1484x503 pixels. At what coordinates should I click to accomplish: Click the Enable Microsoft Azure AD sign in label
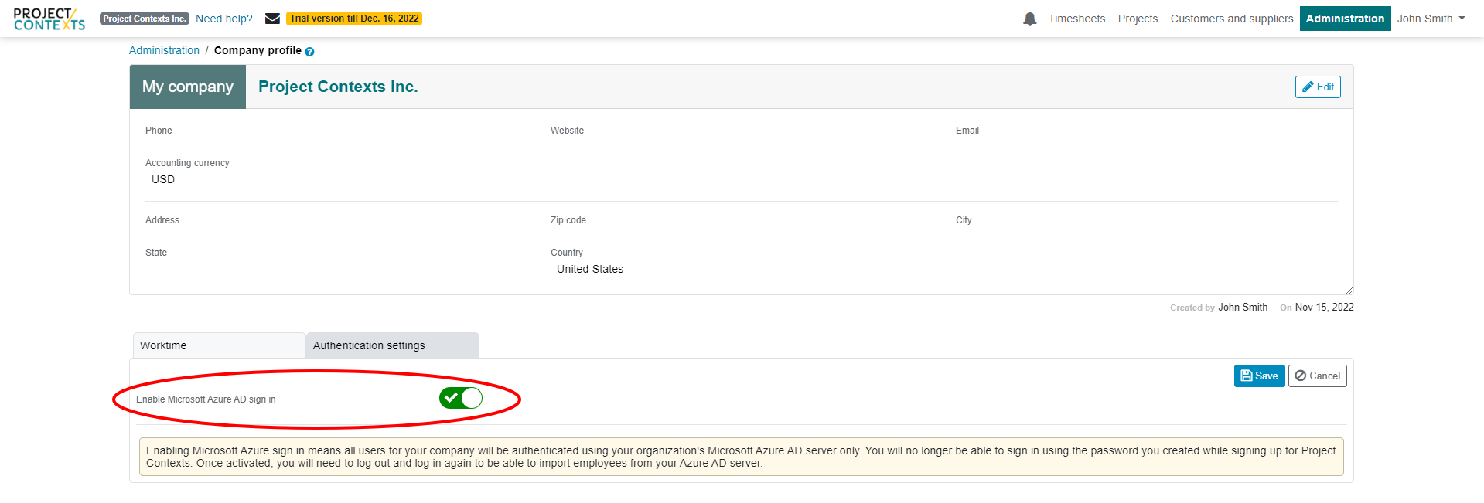coord(206,399)
